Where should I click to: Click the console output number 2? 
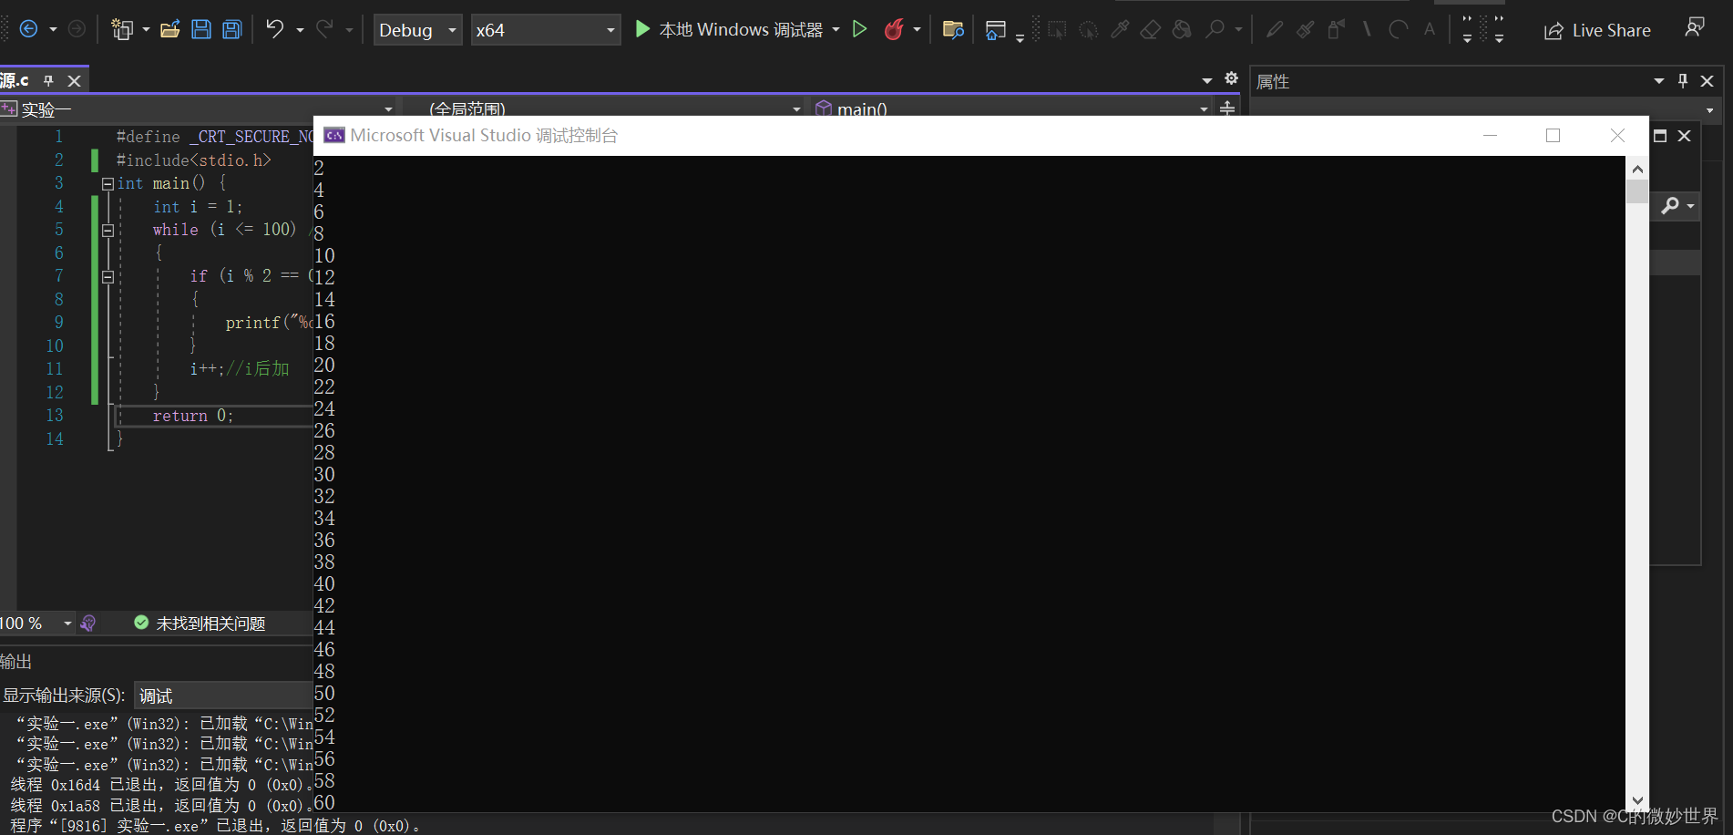pyautogui.click(x=319, y=169)
